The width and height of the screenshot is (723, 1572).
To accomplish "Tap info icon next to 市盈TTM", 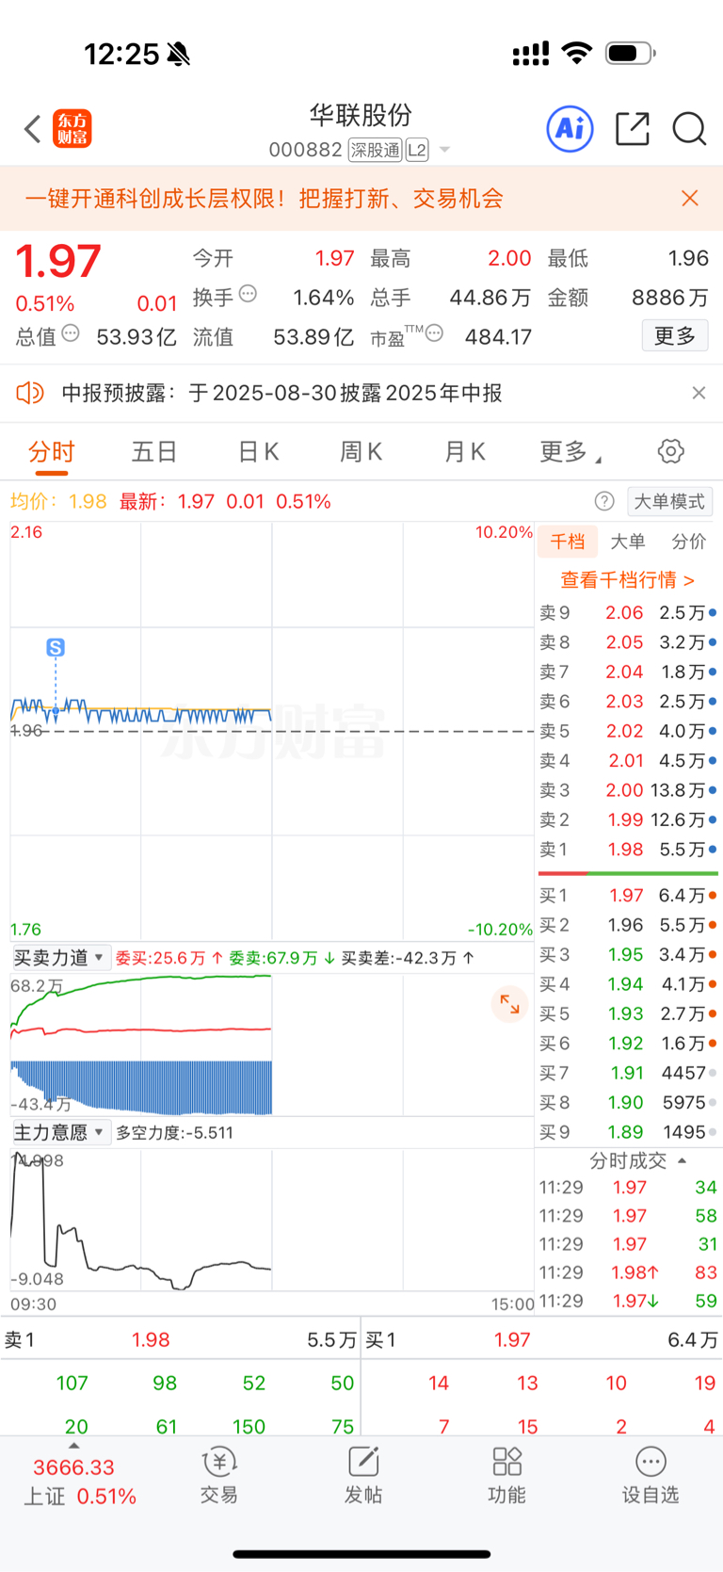I will point(434,332).
